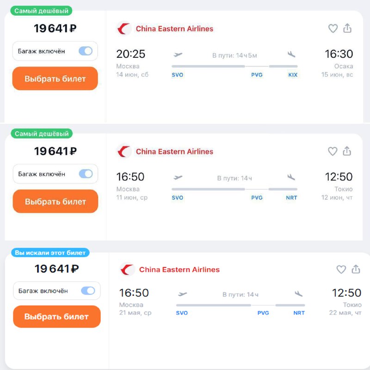Share the Moscow–Osaka 14 June ticket
The height and width of the screenshot is (370, 370).
coord(347,28)
